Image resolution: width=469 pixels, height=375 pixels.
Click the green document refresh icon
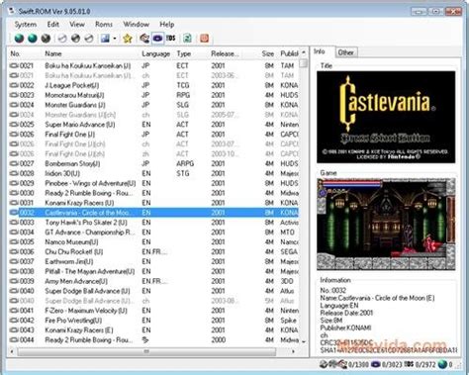(x=187, y=39)
